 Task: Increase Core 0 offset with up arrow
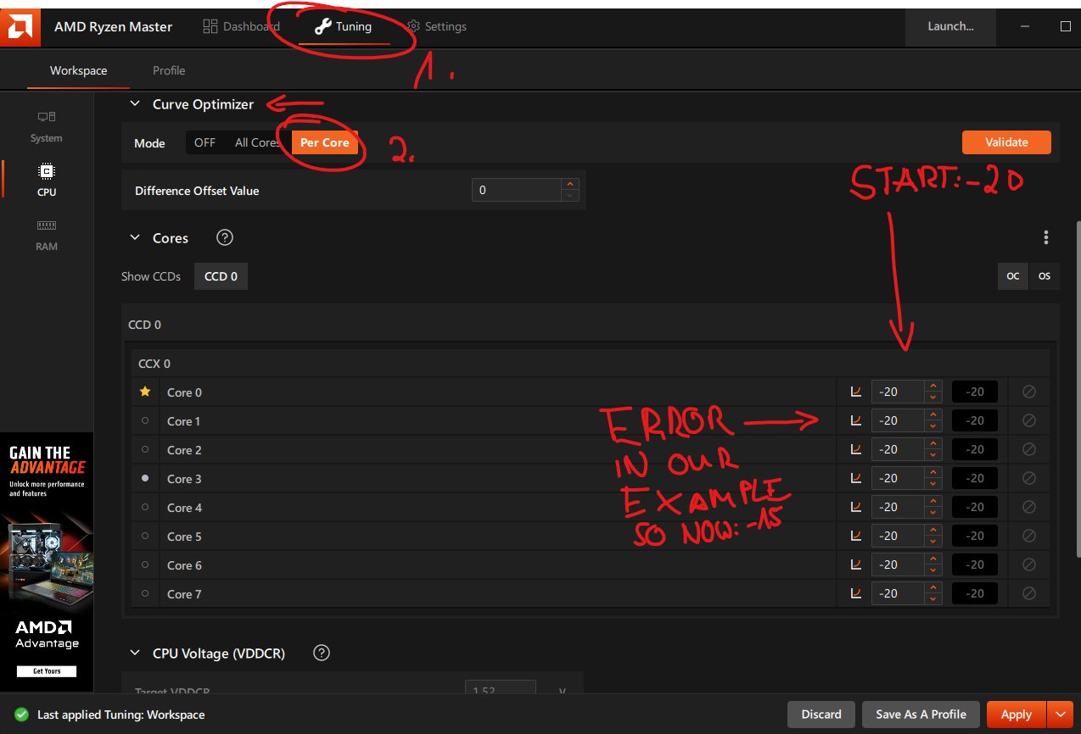click(933, 386)
